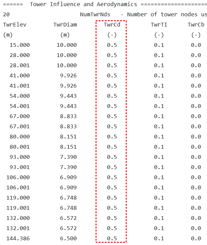Click elevation value 93.001
This screenshot has width=207, height=245.
point(20,167)
